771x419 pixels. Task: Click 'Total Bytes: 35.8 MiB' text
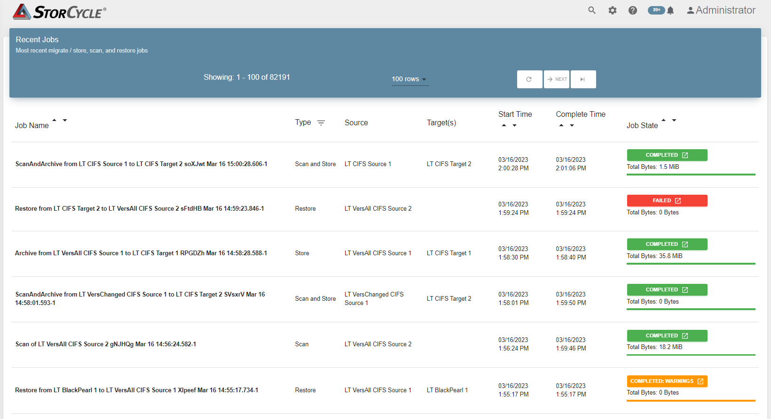tap(654, 256)
